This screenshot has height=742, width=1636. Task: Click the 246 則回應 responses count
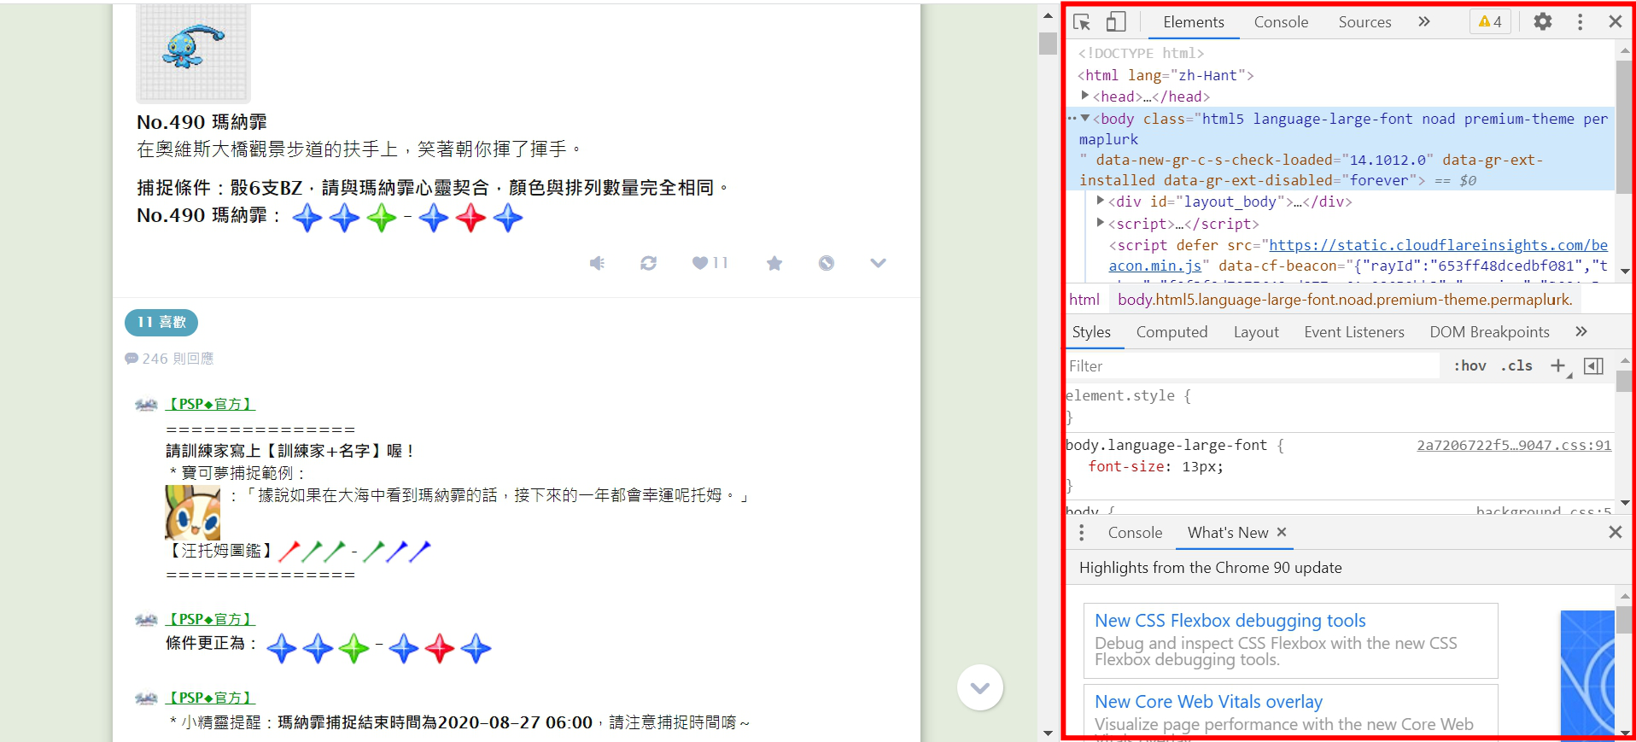point(169,359)
